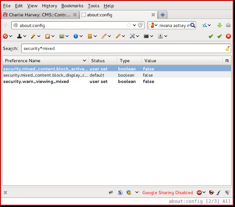Open the Miscellaneous book toolbar icon
Image resolution: width=235 pixels, height=207 pixels.
coord(90,36)
